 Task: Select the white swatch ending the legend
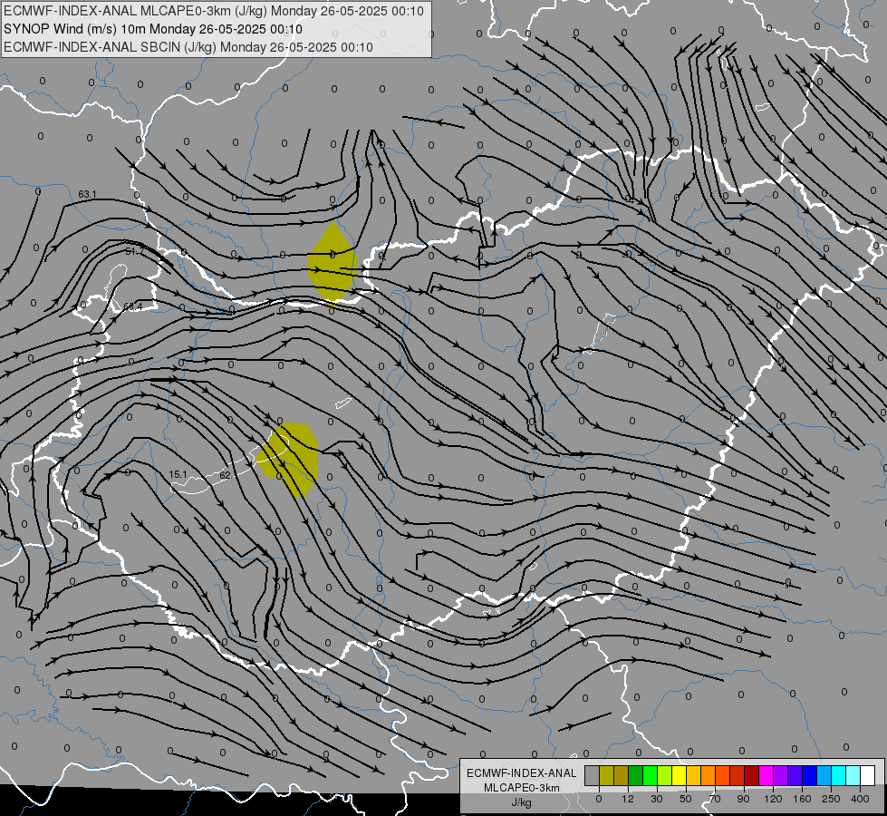coord(868,775)
